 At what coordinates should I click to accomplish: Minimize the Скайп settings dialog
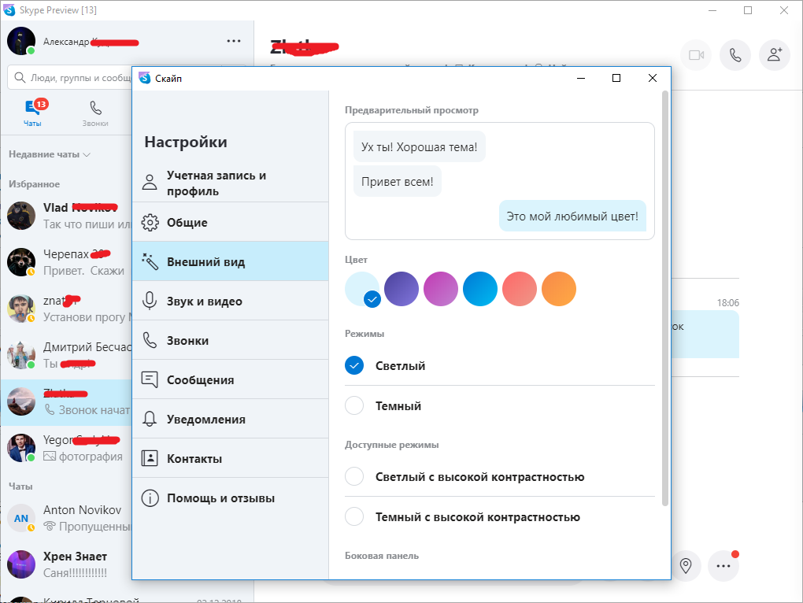581,78
